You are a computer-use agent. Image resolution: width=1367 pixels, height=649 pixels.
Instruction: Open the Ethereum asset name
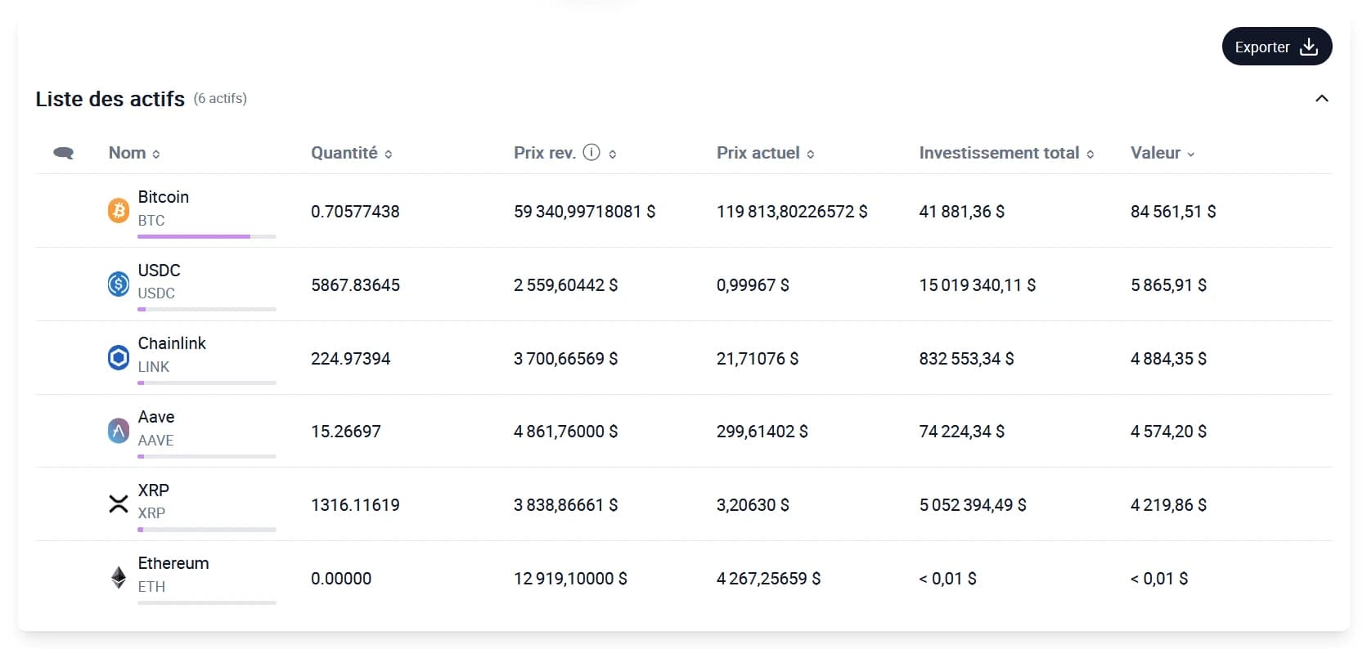[x=173, y=563]
